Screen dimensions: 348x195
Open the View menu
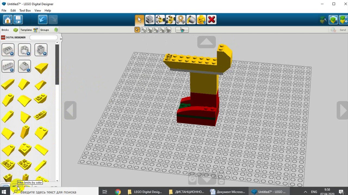[x=38, y=10]
